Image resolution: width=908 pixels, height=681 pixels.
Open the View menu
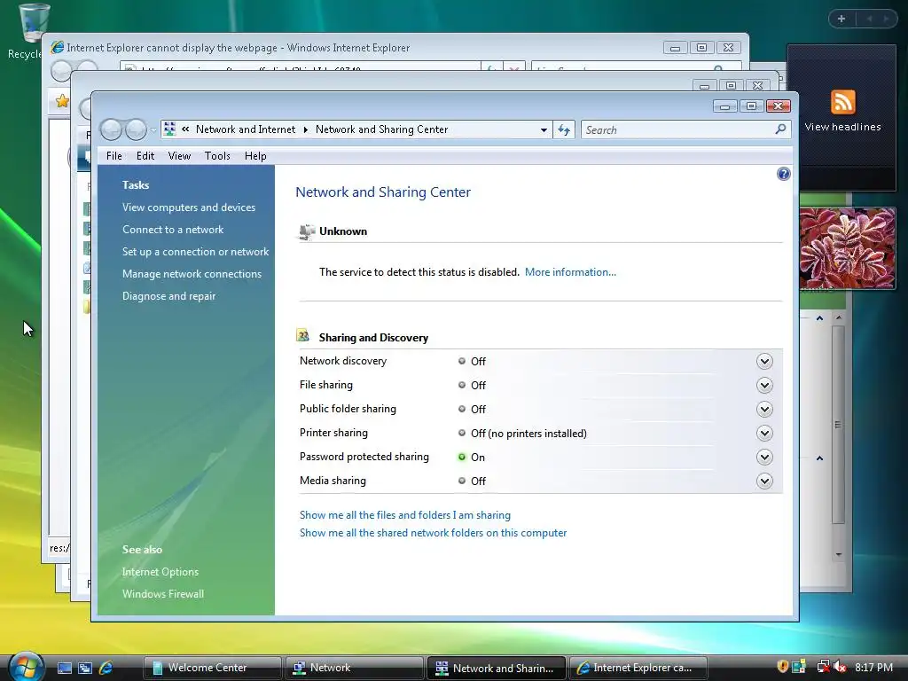(x=179, y=156)
